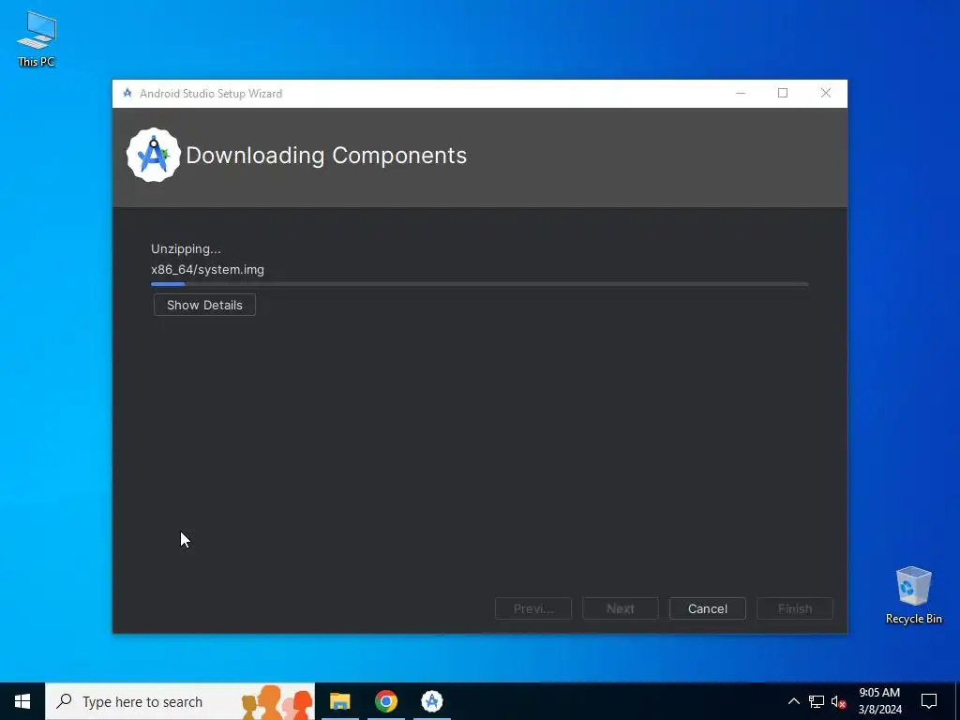Cancel the component download
The width and height of the screenshot is (960, 720).
[x=707, y=608]
